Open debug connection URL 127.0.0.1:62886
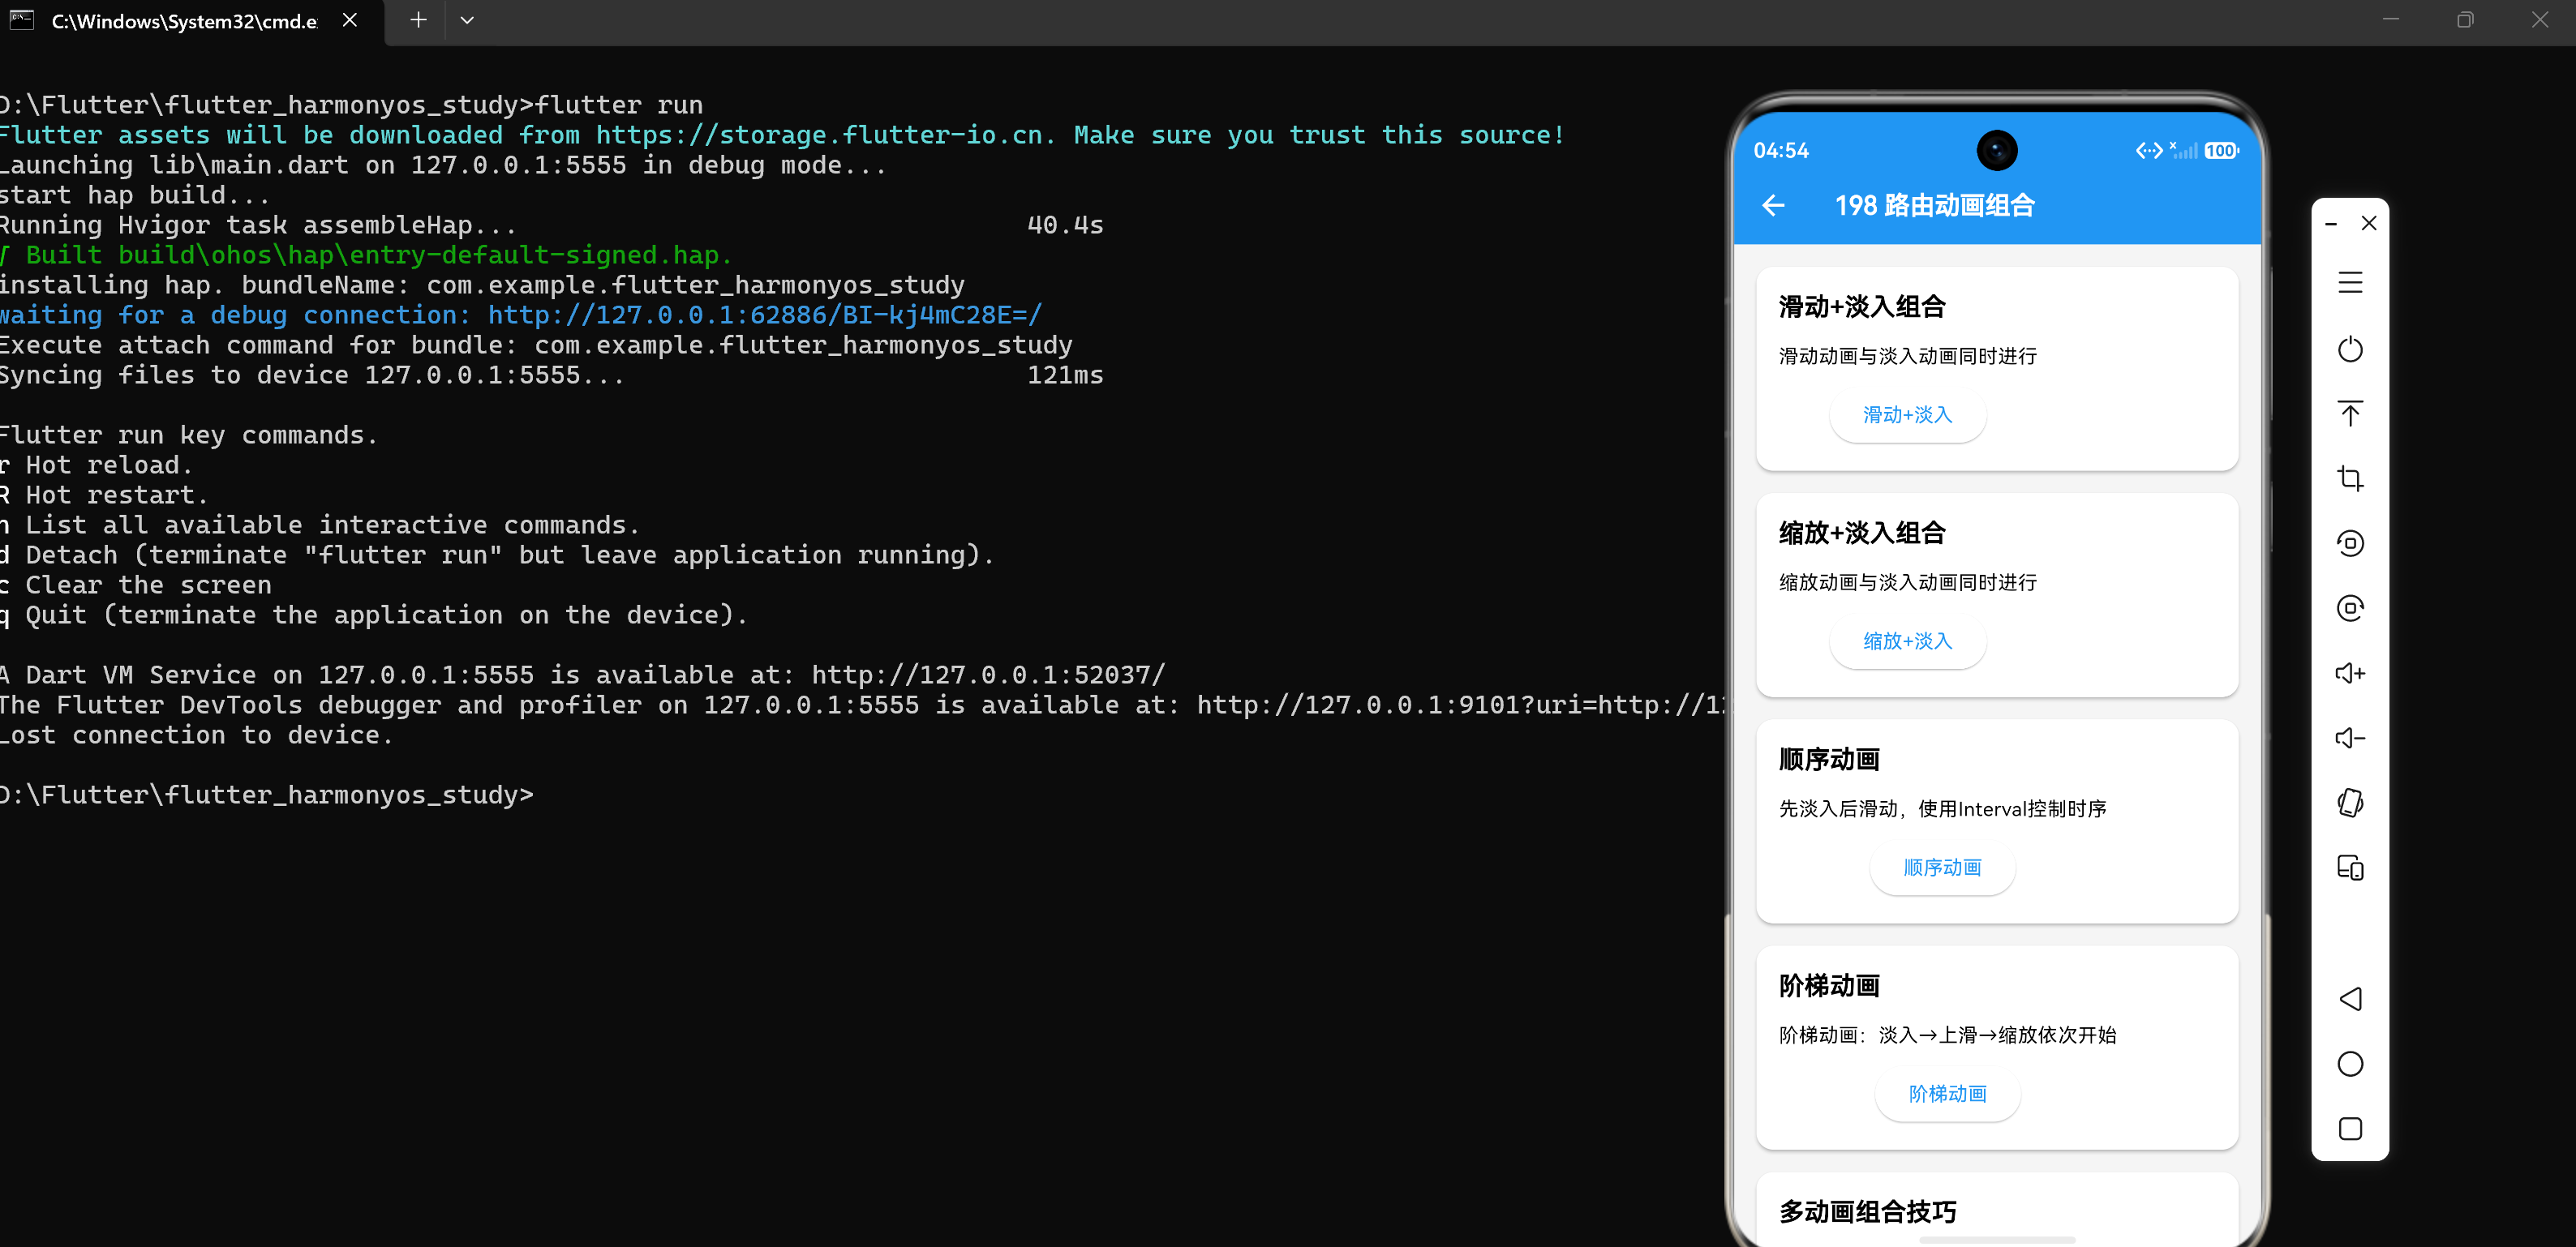 pyautogui.click(x=765, y=315)
